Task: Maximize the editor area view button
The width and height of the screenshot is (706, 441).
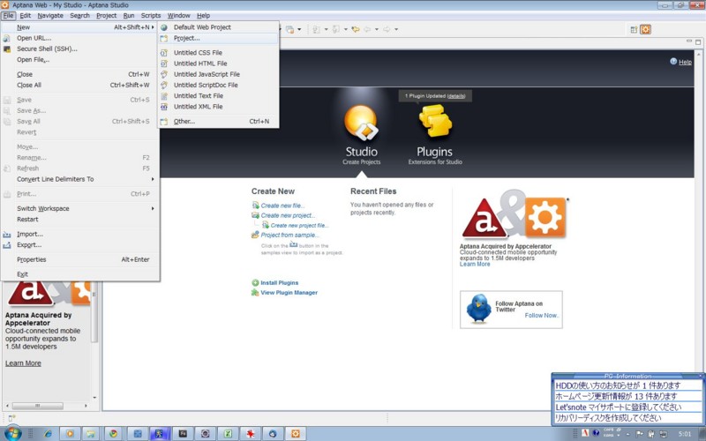Action: (698, 41)
